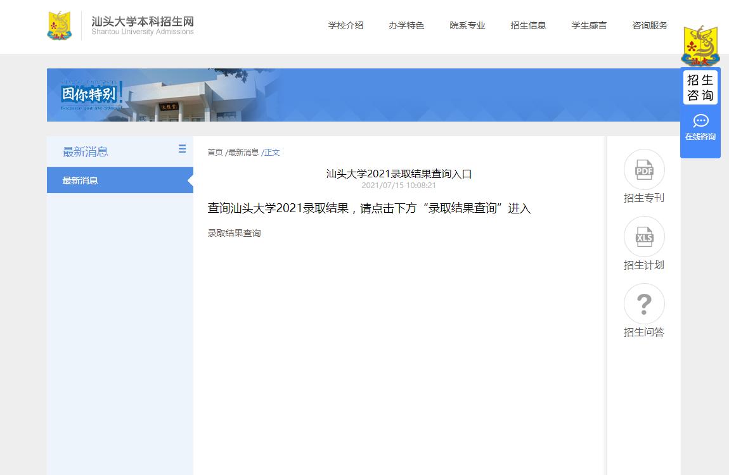Click the article title 汕头大学2021录取结果查询入口
Screen dimensions: 729x475
[399, 174]
